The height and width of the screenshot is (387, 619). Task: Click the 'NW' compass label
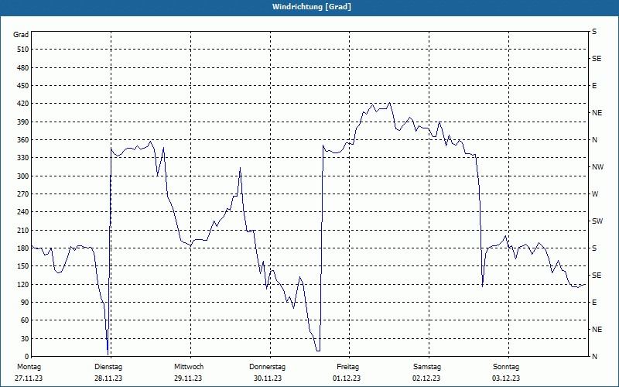597,167
